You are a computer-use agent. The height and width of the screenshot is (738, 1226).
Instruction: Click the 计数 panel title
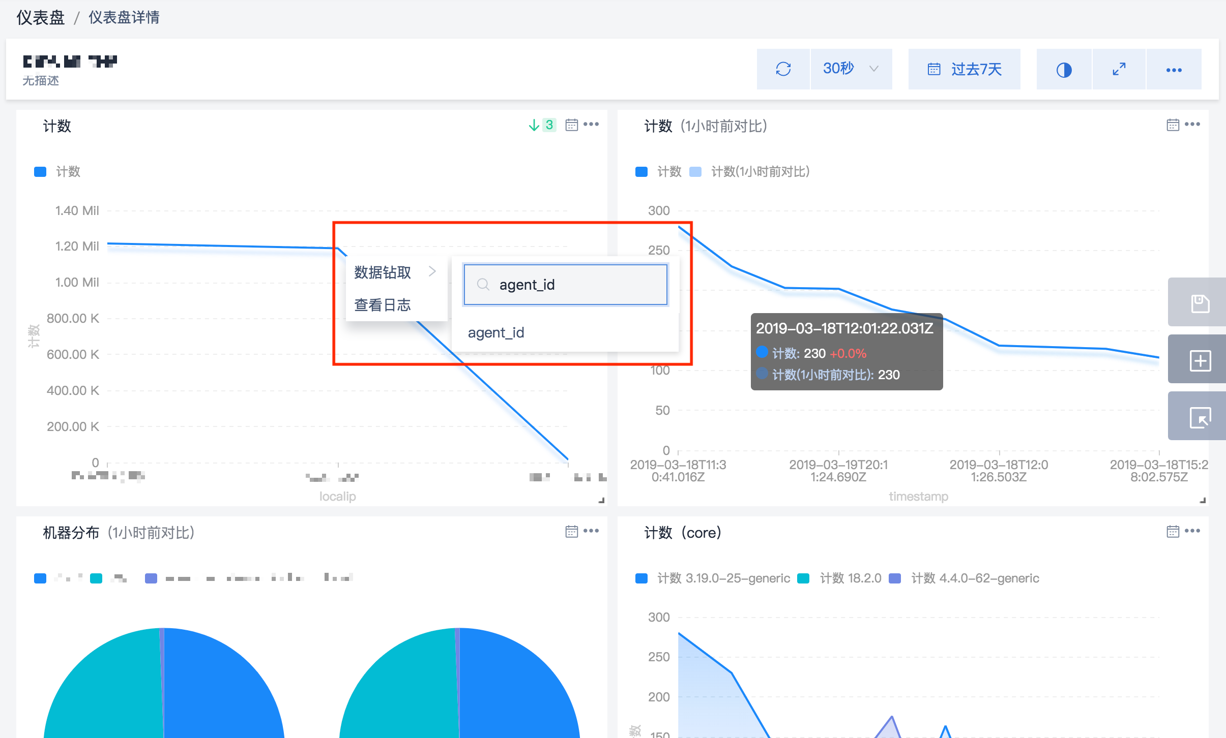[x=57, y=126]
